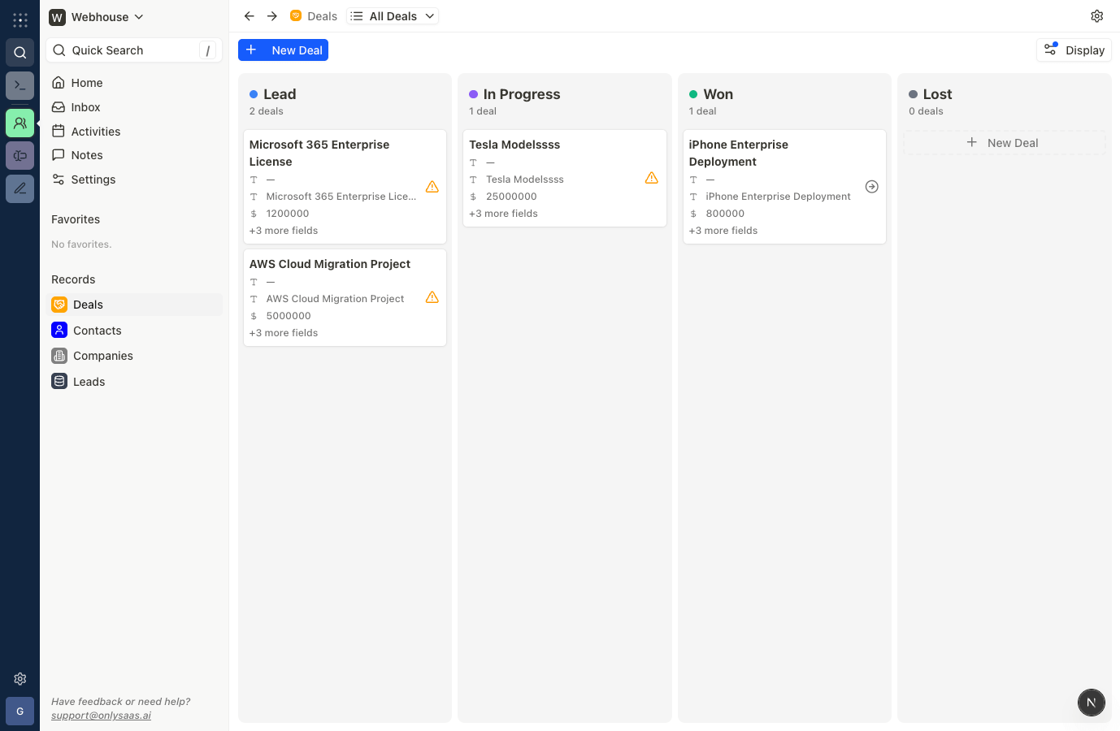Image resolution: width=1120 pixels, height=731 pixels.
Task: Click the Favorites section label
Action: coord(76,219)
